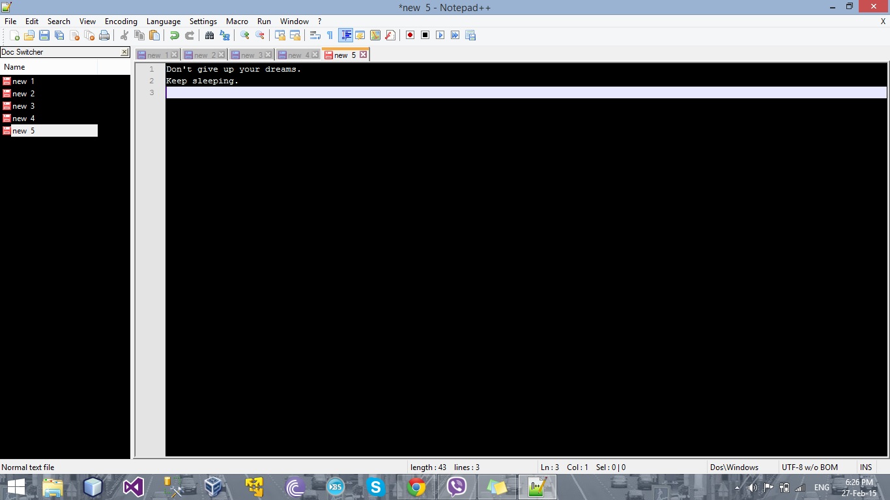Print the document with printer icon

[x=104, y=35]
